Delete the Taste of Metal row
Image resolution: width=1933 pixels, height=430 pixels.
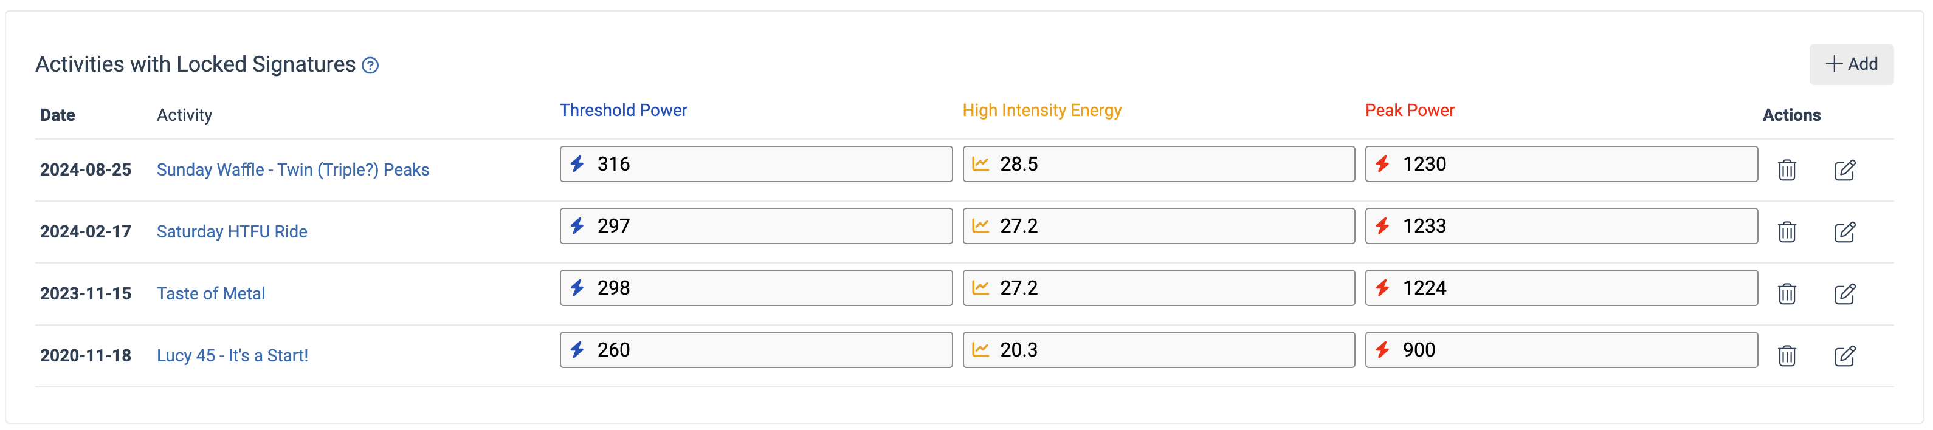tap(1787, 294)
